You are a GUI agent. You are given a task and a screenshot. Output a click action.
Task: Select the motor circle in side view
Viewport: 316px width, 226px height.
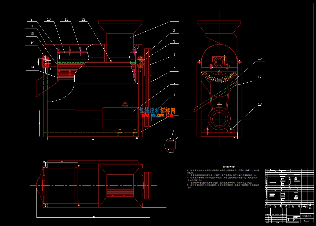point(219,119)
